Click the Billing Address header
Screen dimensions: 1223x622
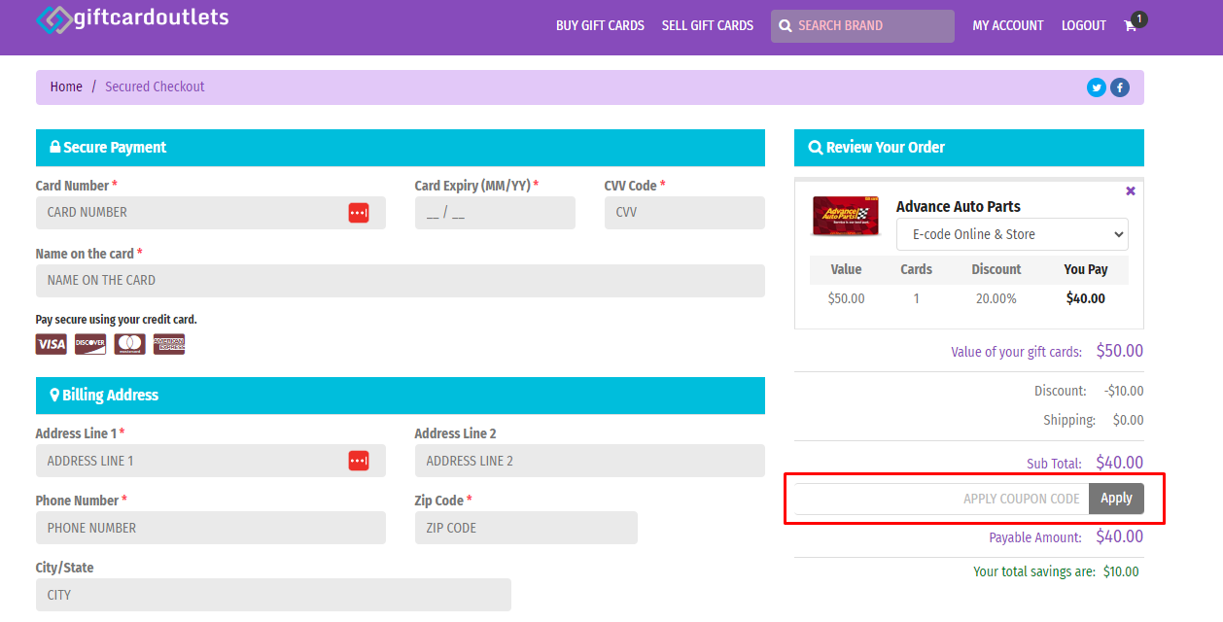(x=401, y=396)
